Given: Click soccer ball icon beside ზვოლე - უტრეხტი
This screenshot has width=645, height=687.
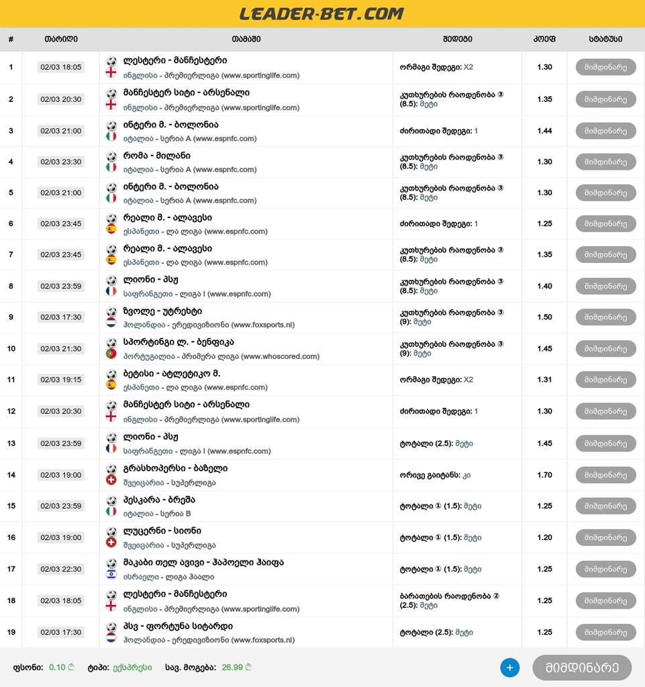Looking at the screenshot, I should (x=111, y=312).
